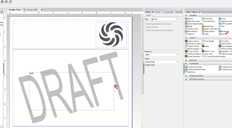The image size is (232, 128).
Task: Choose the Address Block custom object
Action: (193, 41)
